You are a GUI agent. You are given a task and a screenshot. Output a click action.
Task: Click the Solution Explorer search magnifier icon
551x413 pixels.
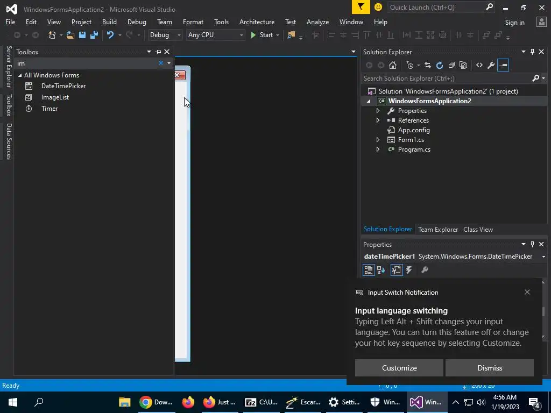click(x=536, y=79)
